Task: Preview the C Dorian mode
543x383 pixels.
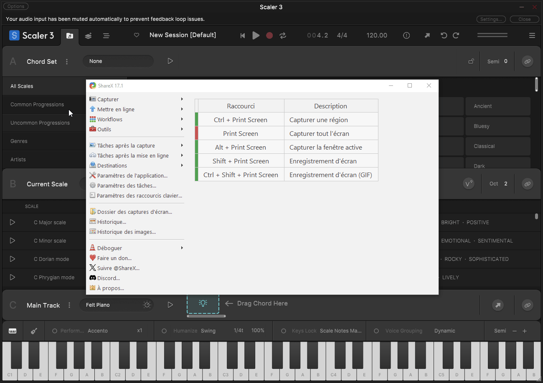Action: tap(13, 259)
